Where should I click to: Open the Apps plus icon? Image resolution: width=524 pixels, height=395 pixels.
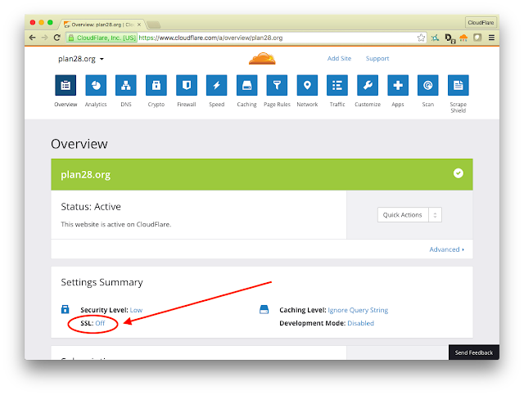pos(398,85)
